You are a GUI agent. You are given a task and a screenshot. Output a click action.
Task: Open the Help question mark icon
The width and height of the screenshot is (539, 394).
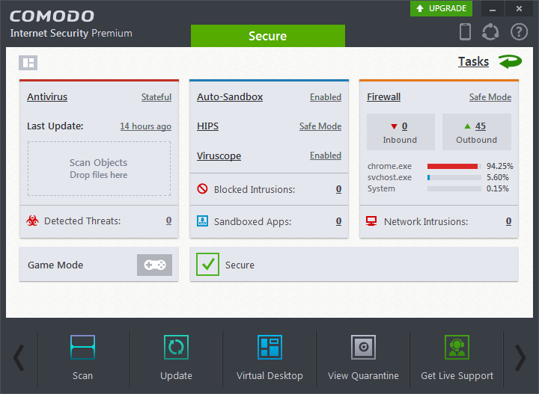coord(519,32)
